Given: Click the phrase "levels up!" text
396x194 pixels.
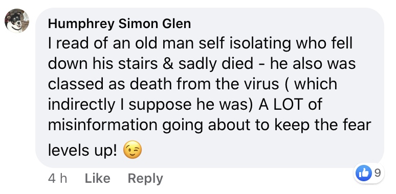Looking at the screenshot, I should tap(82, 151).
